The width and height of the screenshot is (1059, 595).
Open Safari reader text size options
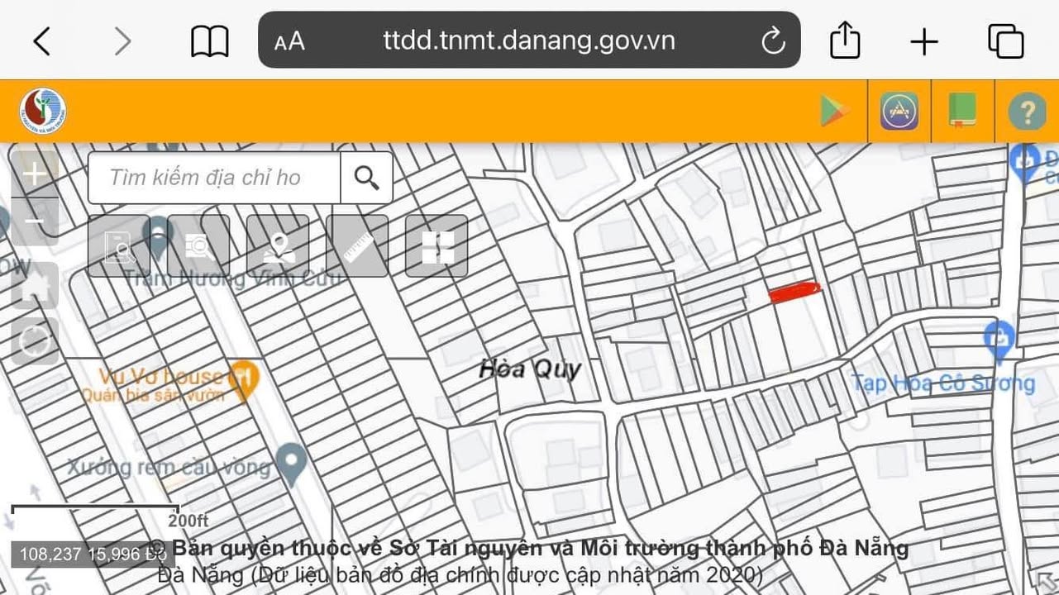point(289,40)
